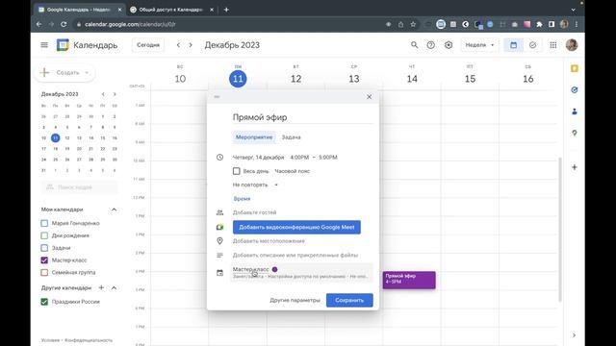
Task: Bookmark this page star icon
Action: tap(413, 24)
